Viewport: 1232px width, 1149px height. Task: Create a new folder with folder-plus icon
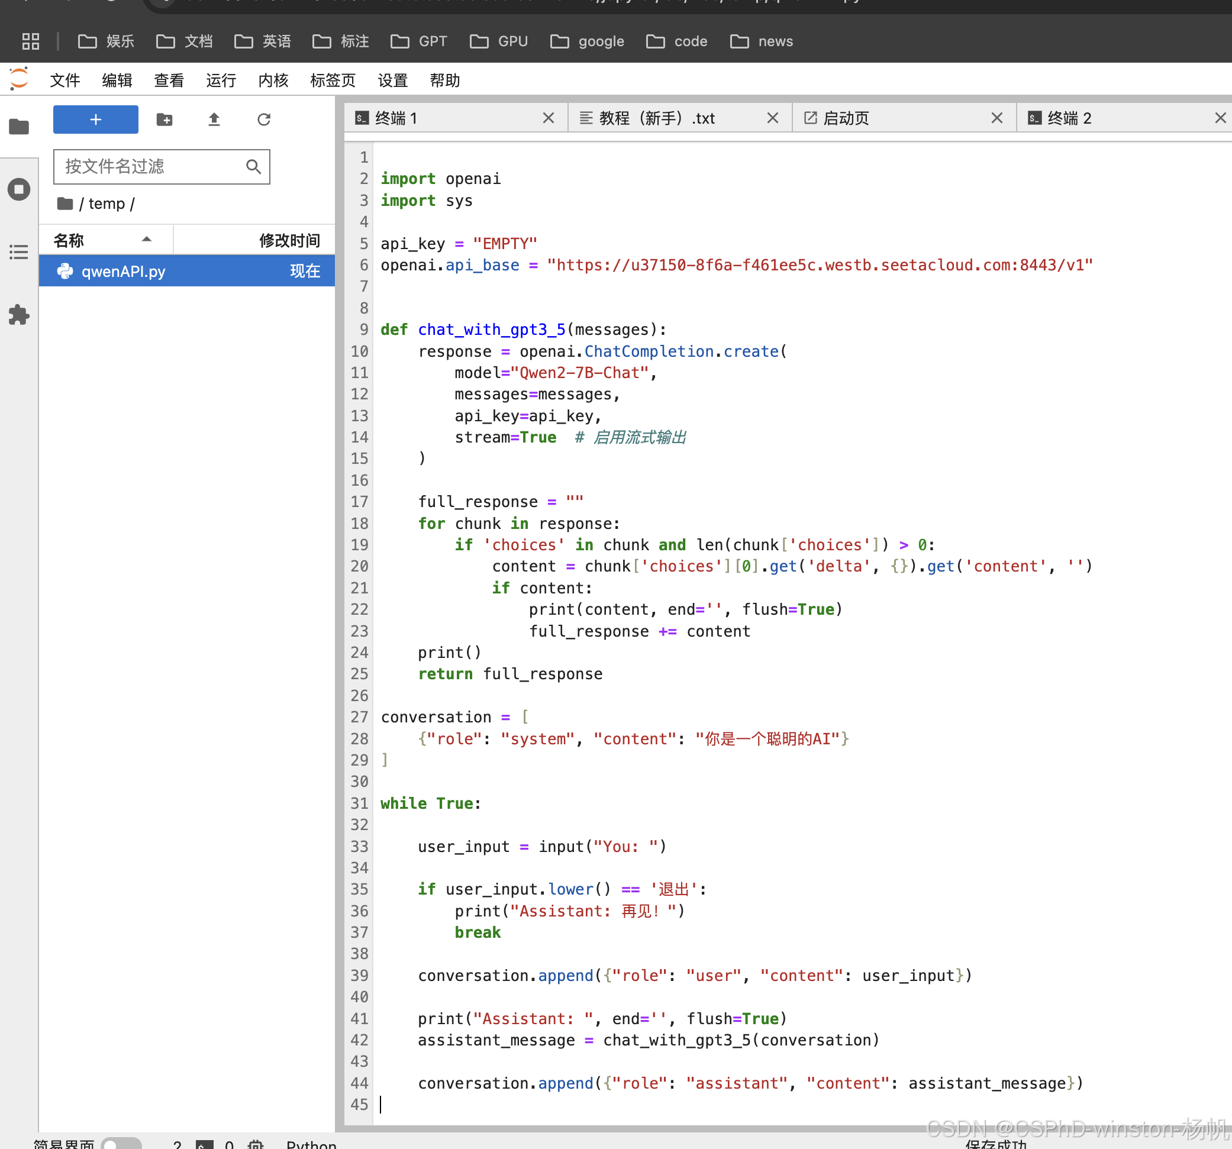(x=165, y=119)
